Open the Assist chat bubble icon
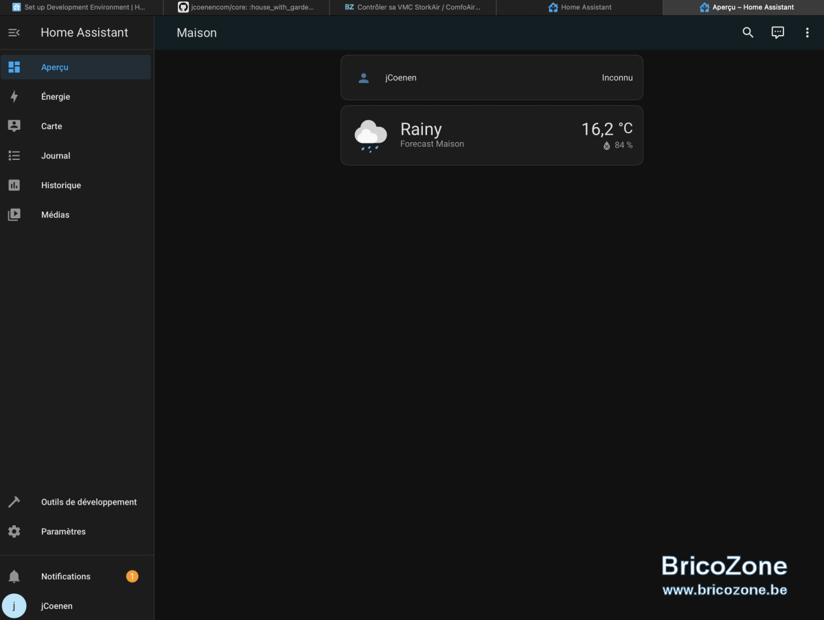This screenshot has width=824, height=620. 777,33
